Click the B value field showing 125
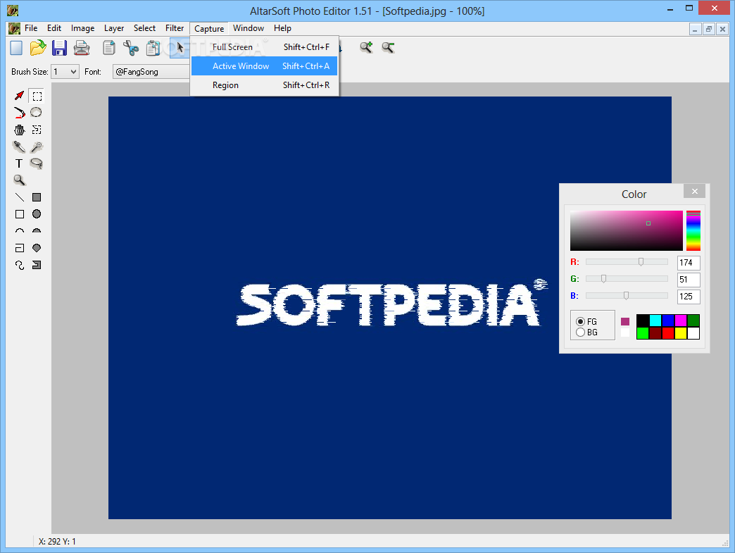This screenshot has width=735, height=553. click(689, 297)
